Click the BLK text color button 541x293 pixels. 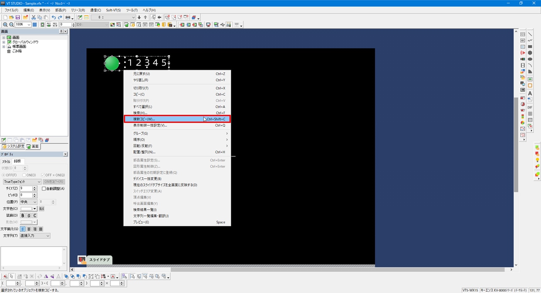(x=41, y=209)
